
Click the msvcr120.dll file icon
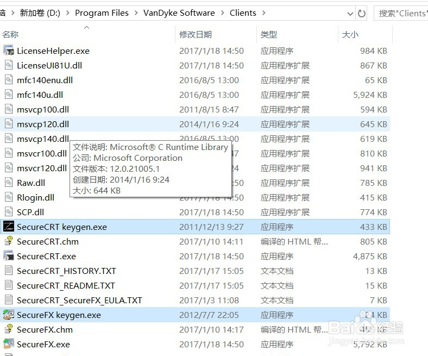tap(9, 168)
